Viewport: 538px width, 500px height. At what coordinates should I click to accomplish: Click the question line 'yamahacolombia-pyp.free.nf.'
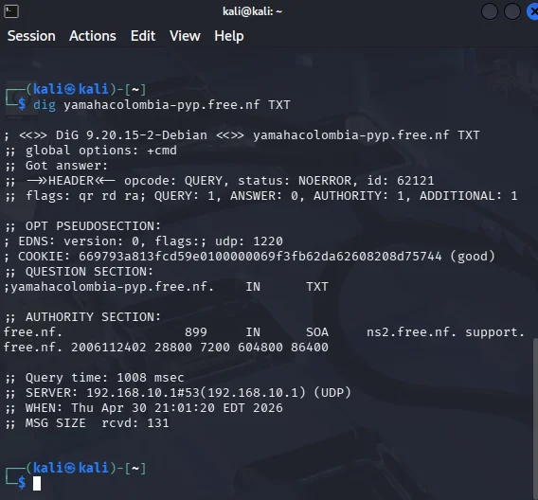[110, 287]
